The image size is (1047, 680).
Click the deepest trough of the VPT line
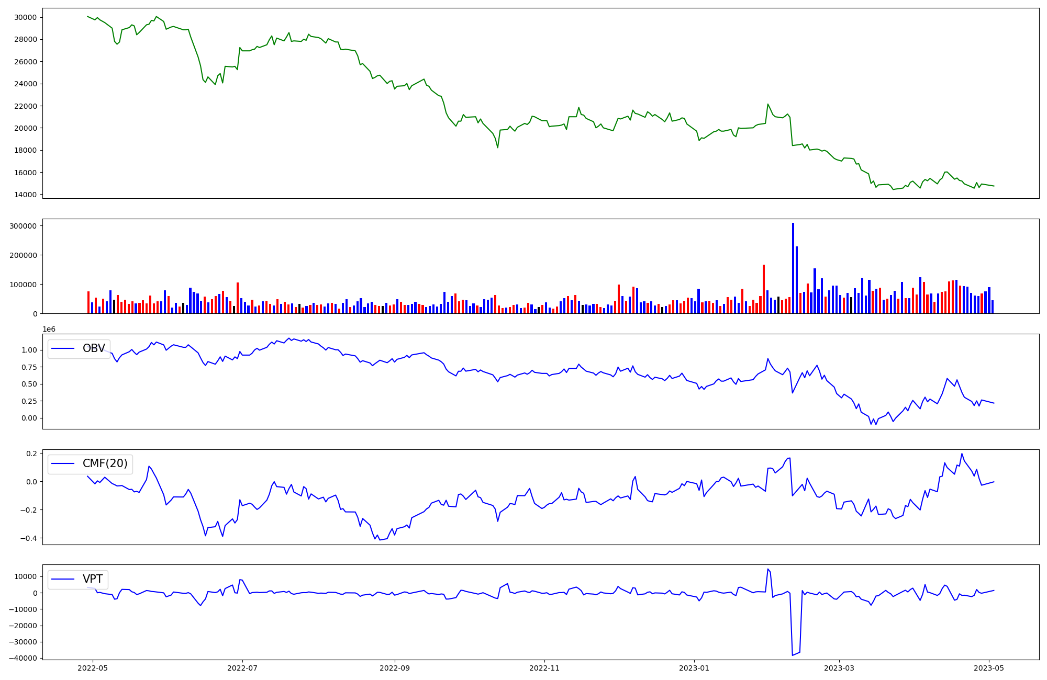tap(793, 655)
